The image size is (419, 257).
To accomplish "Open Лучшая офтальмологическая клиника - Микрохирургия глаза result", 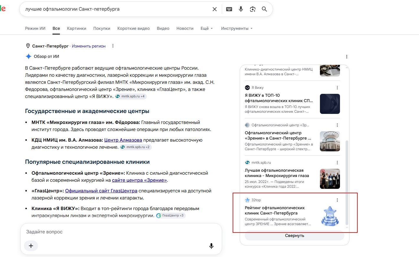I will pyautogui.click(x=277, y=173).
